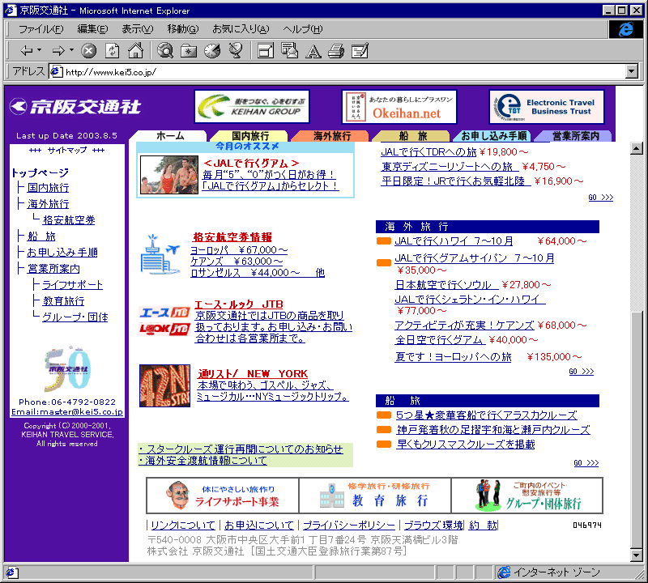648x583 pixels.
Task: Toggle the Fullscreen toolbar icon
Action: point(266,51)
